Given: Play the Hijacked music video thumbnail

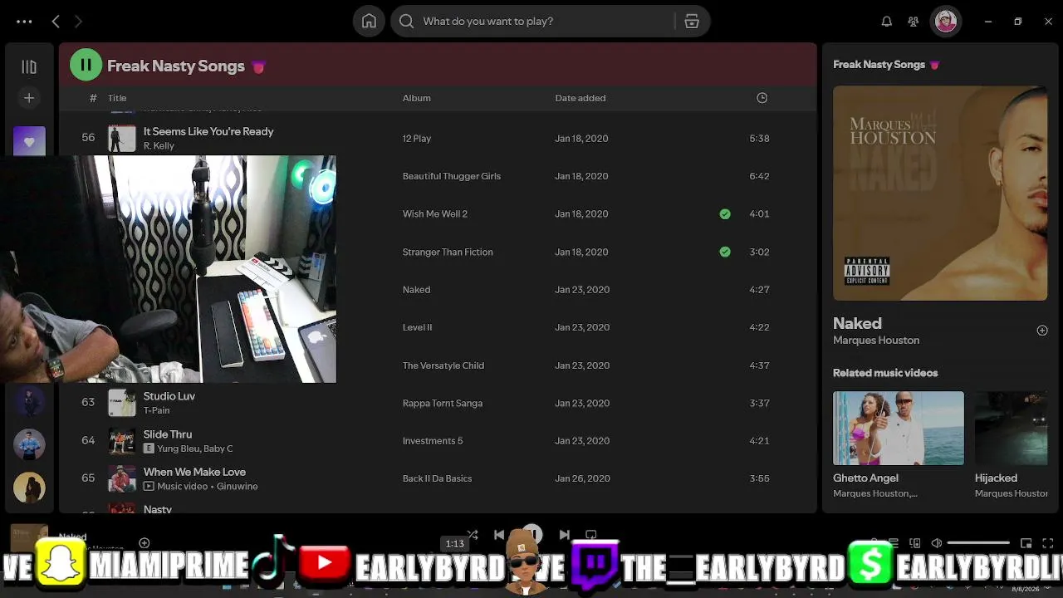Looking at the screenshot, I should tap(1012, 428).
